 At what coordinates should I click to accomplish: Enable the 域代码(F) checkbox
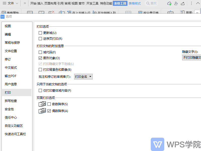pyautogui.click(x=40, y=52)
